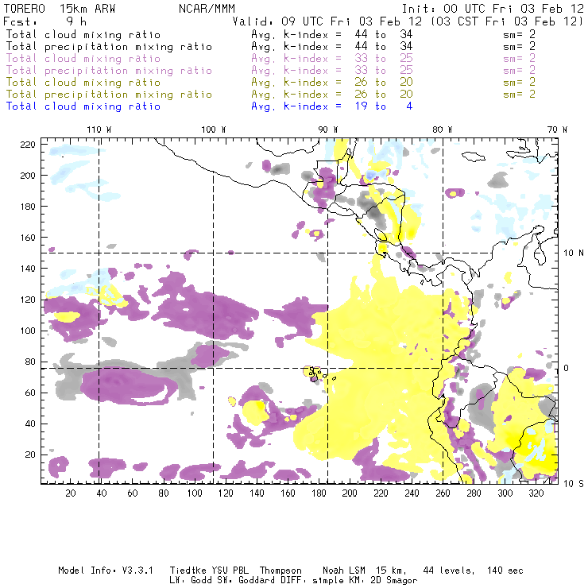Click the 'TORERO 15km ARW' title text
Screen dimensions: 588x588
[x=60, y=9]
